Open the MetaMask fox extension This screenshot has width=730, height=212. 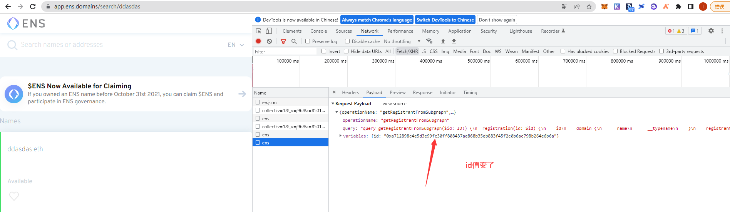click(x=604, y=7)
